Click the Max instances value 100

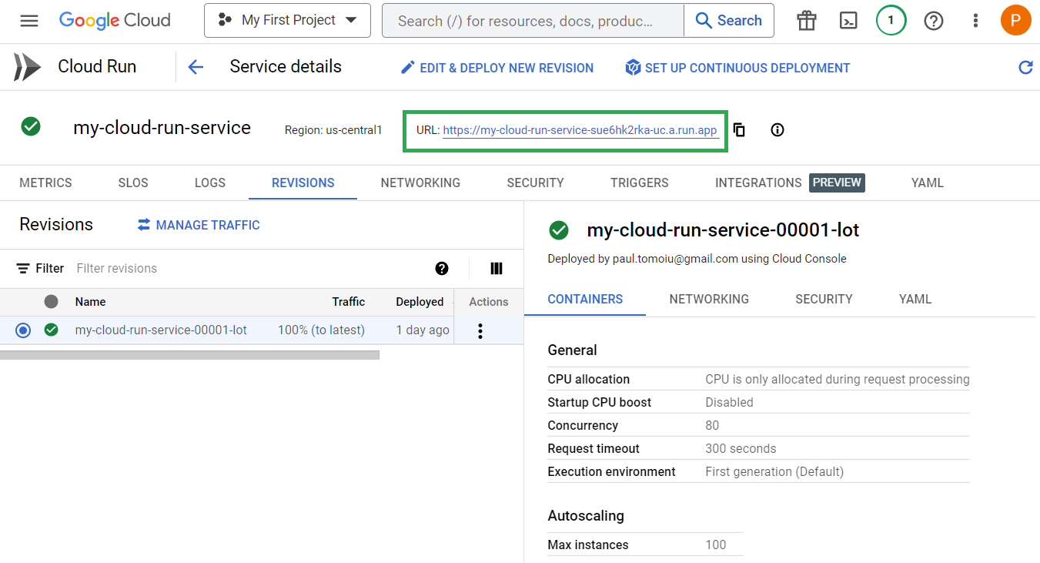(716, 545)
